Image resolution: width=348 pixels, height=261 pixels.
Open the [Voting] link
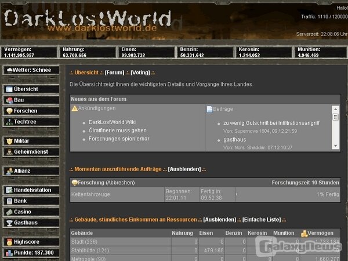coord(140,72)
